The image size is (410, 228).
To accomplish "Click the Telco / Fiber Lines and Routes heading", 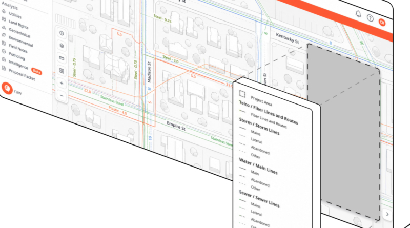I will [268, 112].
